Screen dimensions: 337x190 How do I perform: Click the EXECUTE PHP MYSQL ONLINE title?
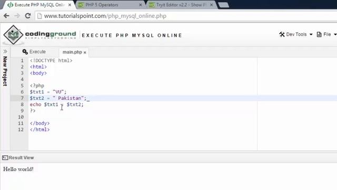(x=132, y=35)
